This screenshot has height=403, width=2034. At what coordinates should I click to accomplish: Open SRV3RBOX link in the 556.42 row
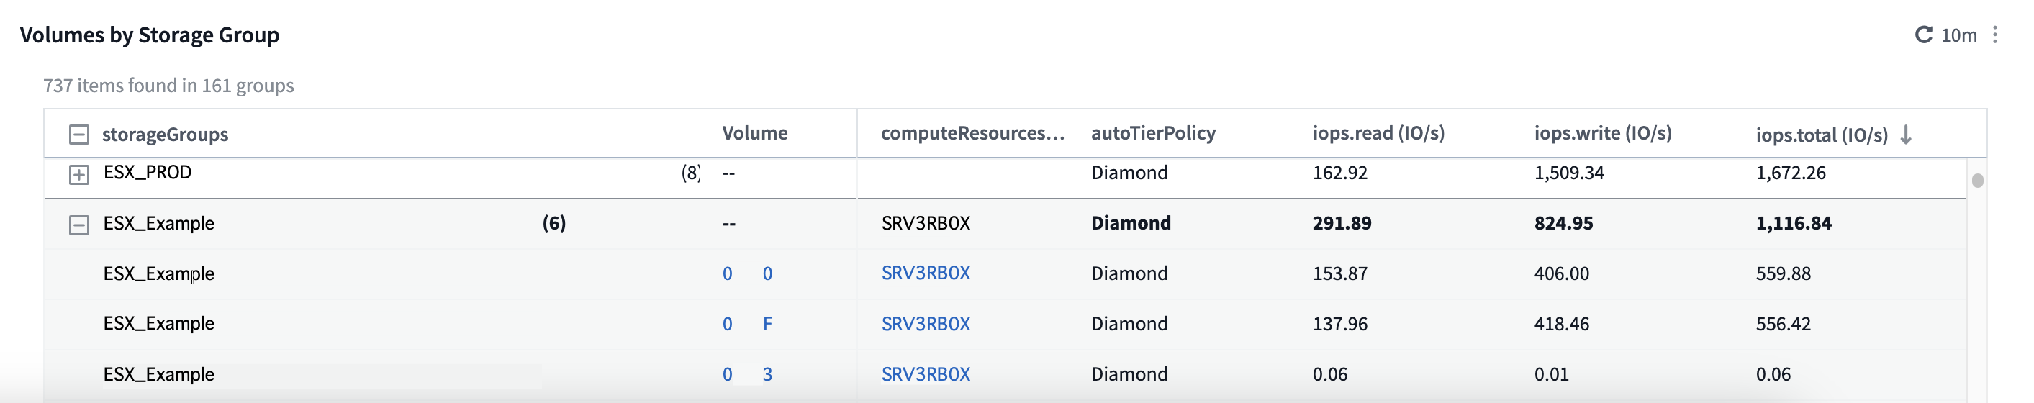[926, 324]
